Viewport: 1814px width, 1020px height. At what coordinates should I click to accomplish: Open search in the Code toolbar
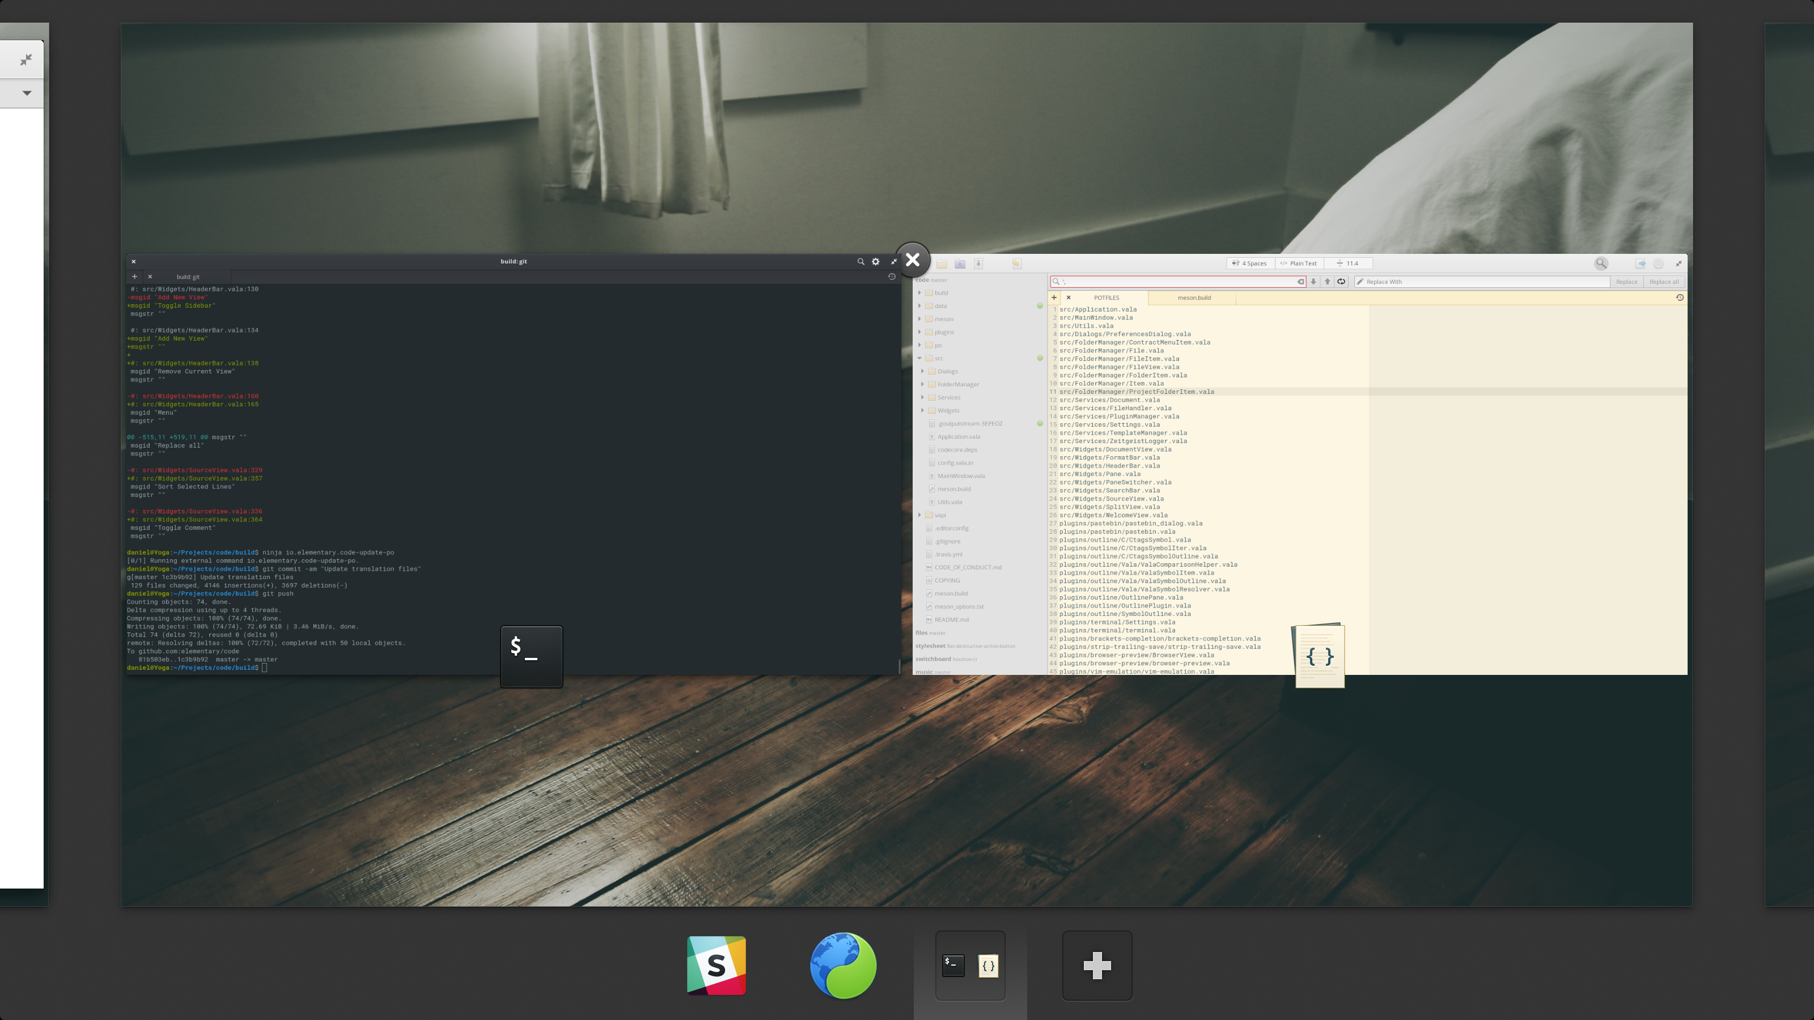pyautogui.click(x=1601, y=262)
